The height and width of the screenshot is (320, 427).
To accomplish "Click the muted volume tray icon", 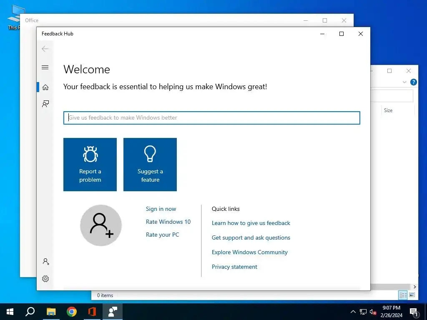I will click(x=373, y=312).
